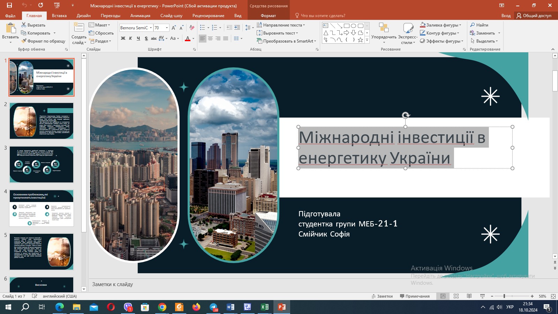
Task: Open the line spacing options
Action: coord(249,28)
